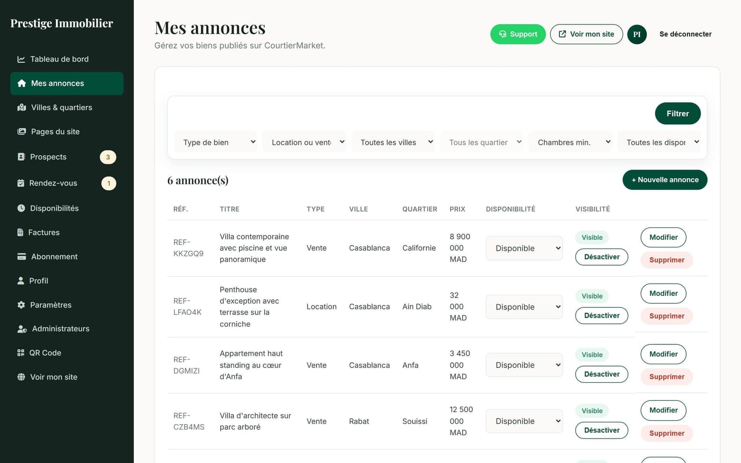Image resolution: width=741 pixels, height=463 pixels.
Task: Open the Factures sidebar entry
Action: [66, 232]
